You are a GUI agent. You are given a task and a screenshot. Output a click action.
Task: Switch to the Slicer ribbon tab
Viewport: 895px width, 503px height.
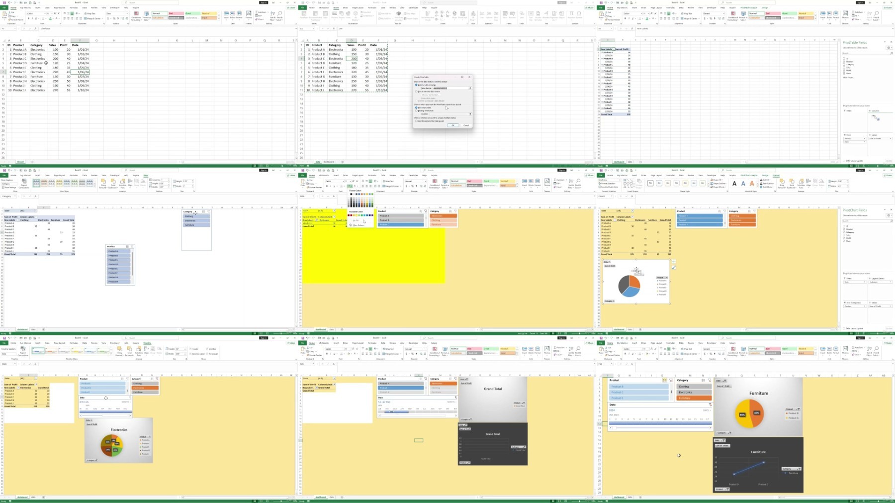tap(146, 175)
